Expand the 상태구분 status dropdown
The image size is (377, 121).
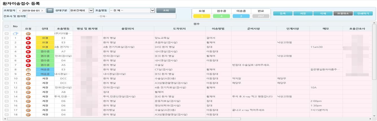91,10
